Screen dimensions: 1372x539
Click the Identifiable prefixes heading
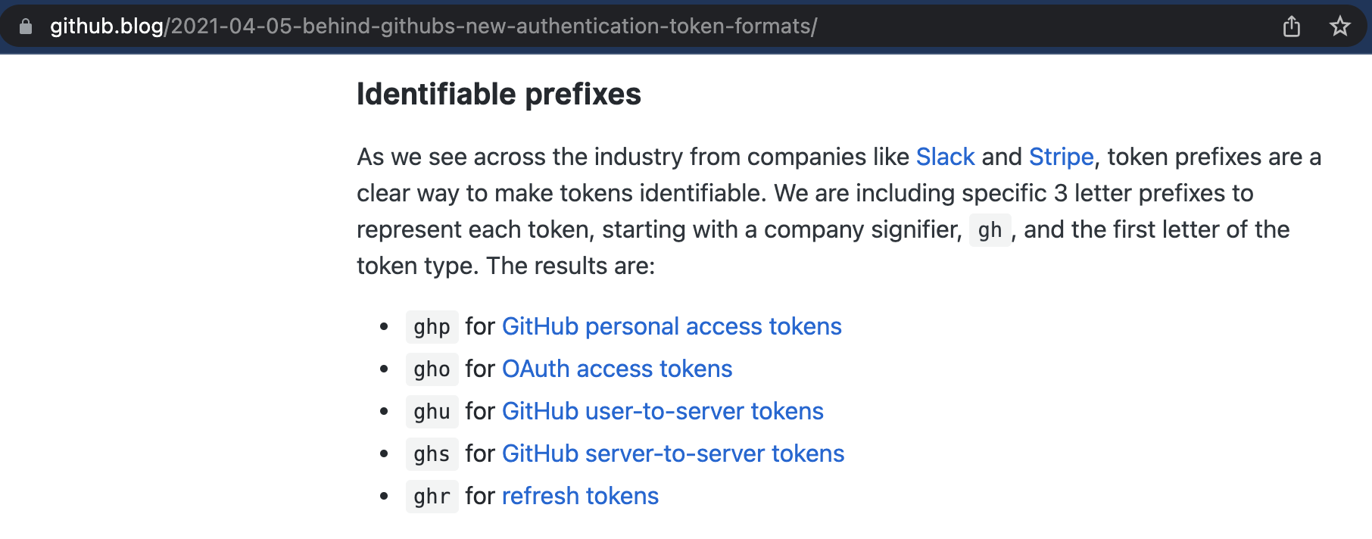point(499,95)
